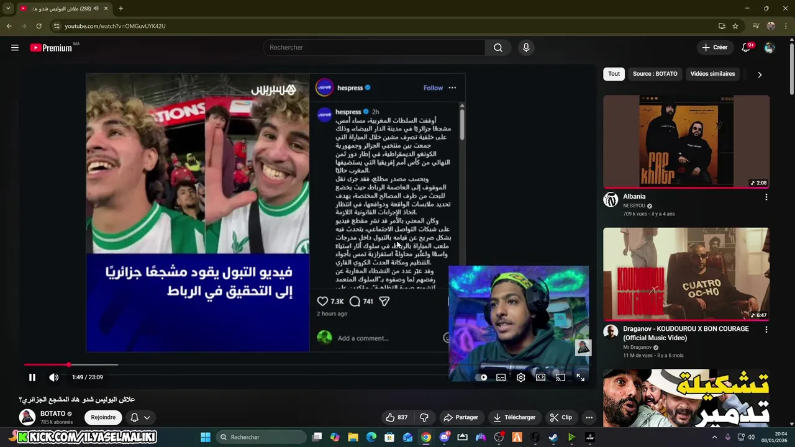Reload the page

[39, 26]
